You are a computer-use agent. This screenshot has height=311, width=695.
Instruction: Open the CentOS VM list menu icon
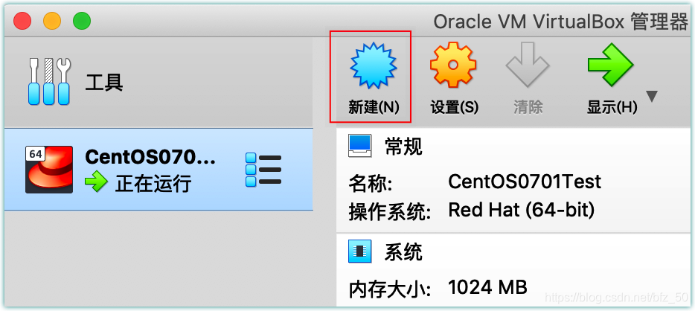coord(263,169)
